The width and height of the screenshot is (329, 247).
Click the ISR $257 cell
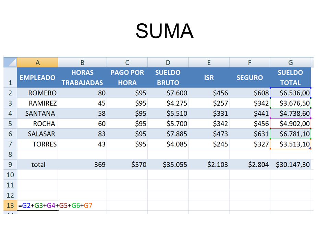209,103
